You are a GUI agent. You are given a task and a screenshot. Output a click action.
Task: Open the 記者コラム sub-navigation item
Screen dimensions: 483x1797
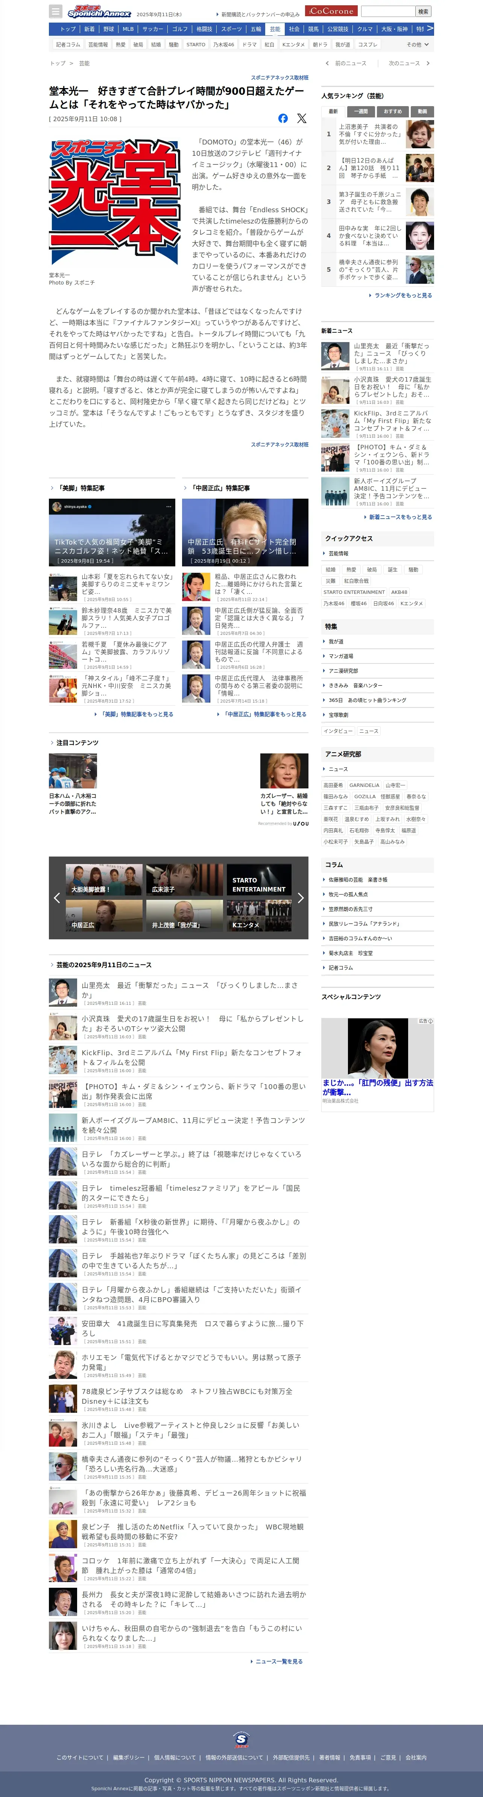68,45
